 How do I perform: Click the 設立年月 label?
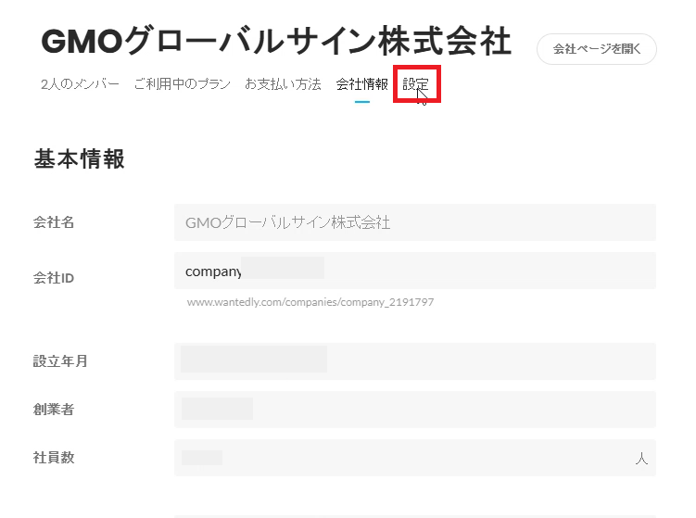(60, 360)
